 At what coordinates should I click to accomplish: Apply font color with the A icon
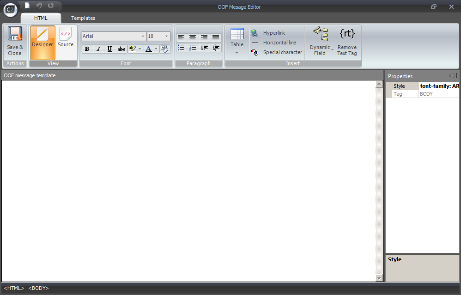click(149, 49)
